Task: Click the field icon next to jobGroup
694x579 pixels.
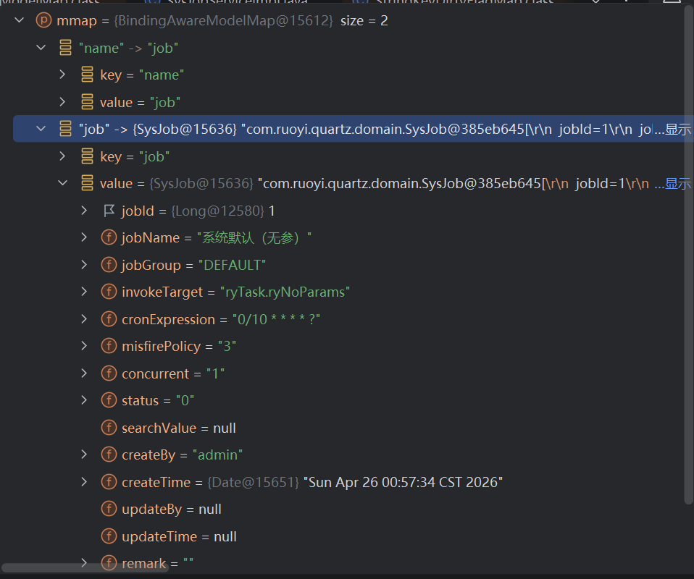Action: pyautogui.click(x=109, y=264)
